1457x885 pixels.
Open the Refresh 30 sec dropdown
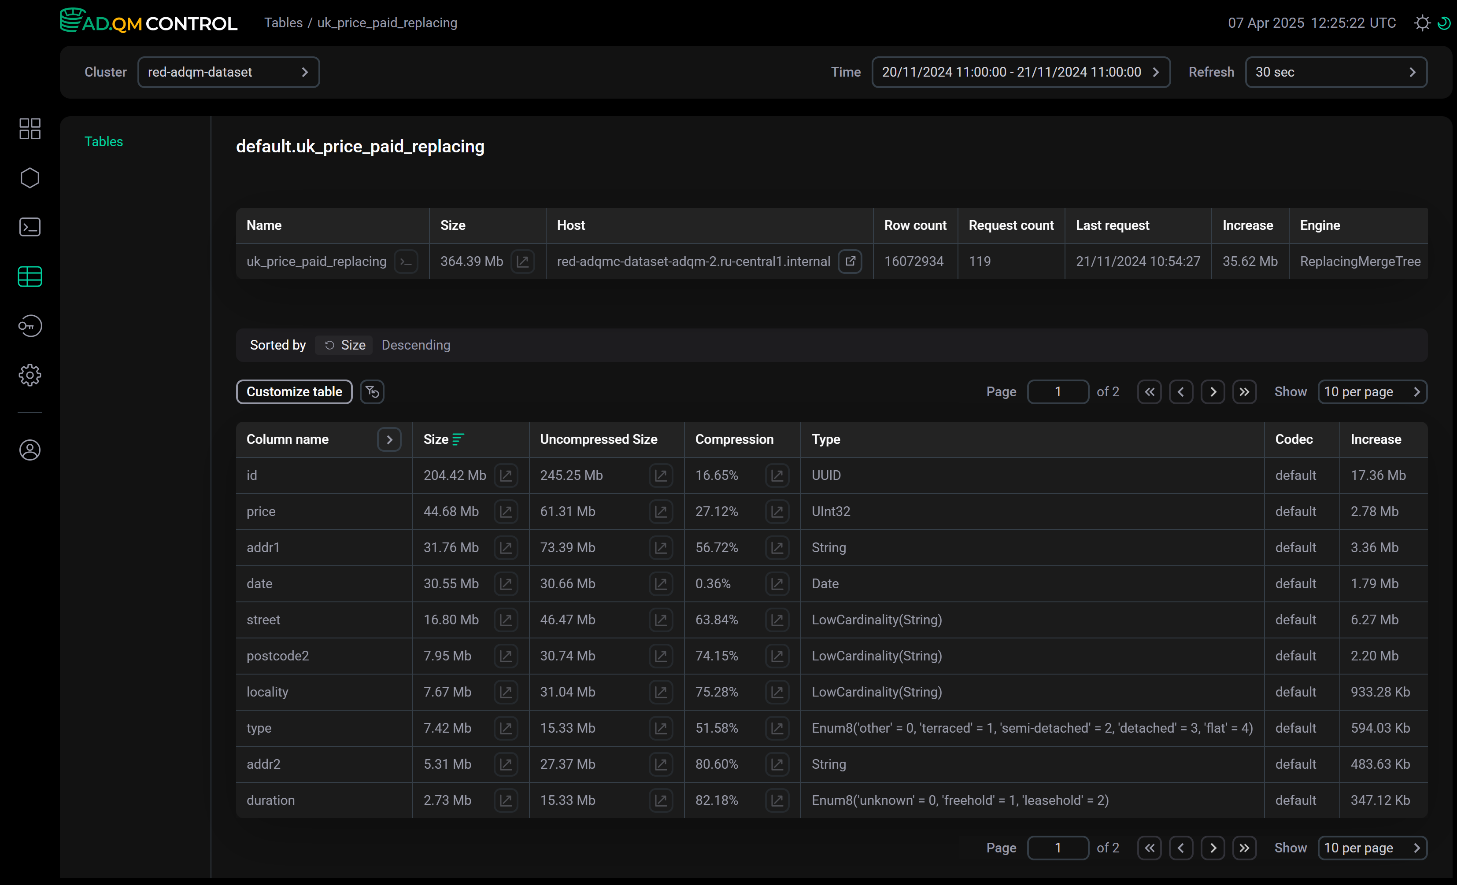tap(1336, 72)
